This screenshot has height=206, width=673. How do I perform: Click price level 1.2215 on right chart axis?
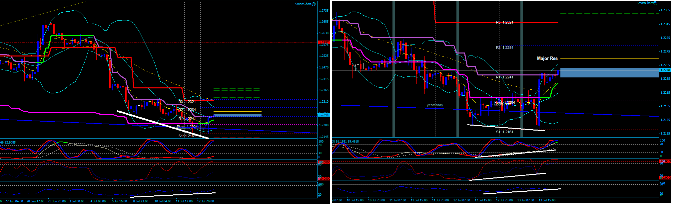(665, 93)
